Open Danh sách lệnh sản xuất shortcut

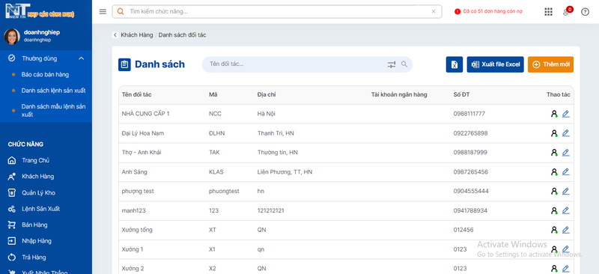point(53,91)
